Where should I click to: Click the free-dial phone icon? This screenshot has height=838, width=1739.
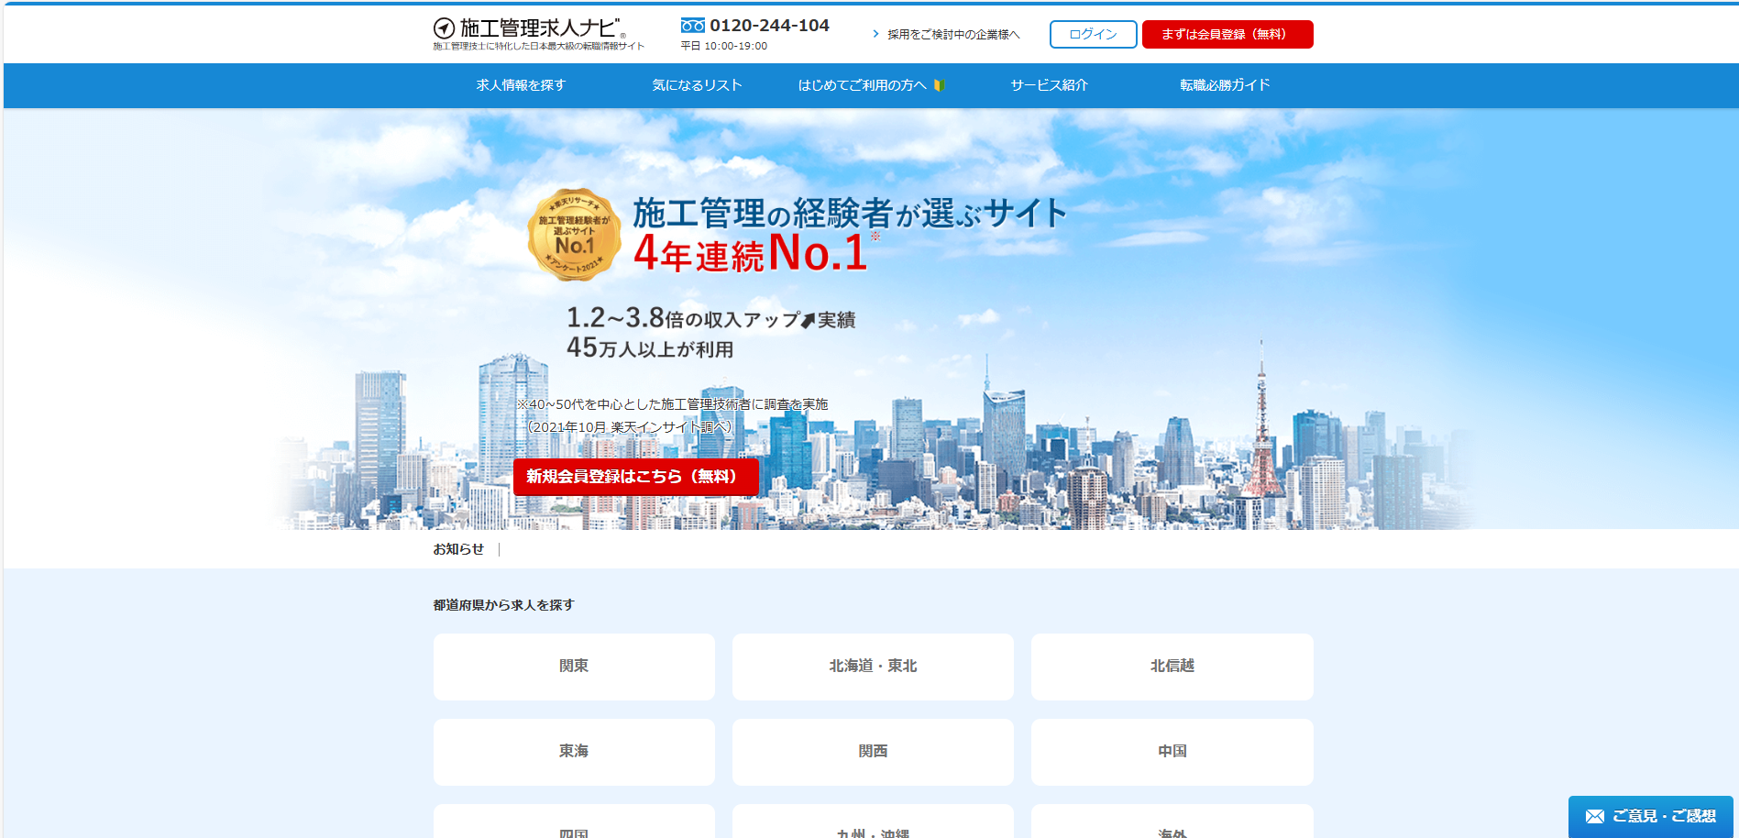(x=693, y=26)
